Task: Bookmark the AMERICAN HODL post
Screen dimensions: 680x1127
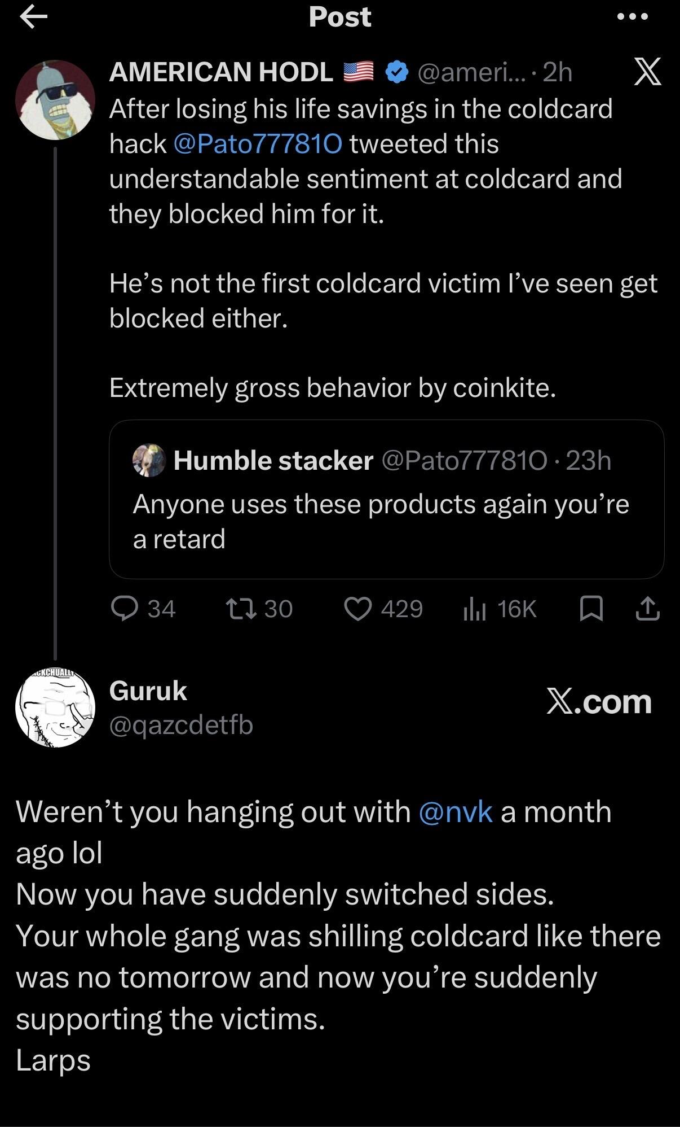Action: (591, 609)
